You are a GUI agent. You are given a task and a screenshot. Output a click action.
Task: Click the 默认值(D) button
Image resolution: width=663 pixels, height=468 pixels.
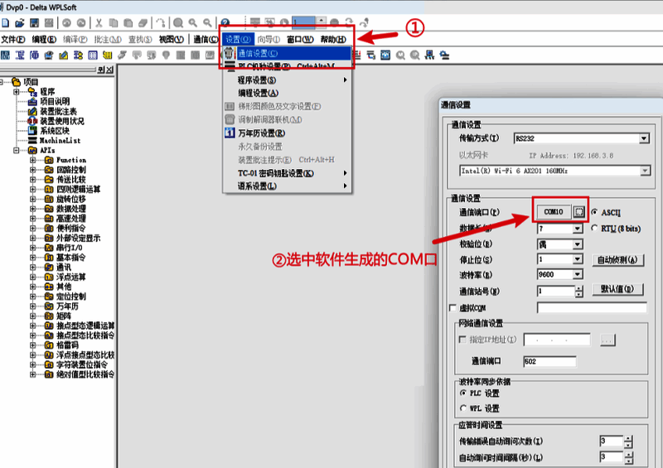tap(617, 289)
